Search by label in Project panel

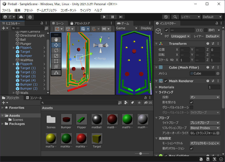(x=133, y=102)
